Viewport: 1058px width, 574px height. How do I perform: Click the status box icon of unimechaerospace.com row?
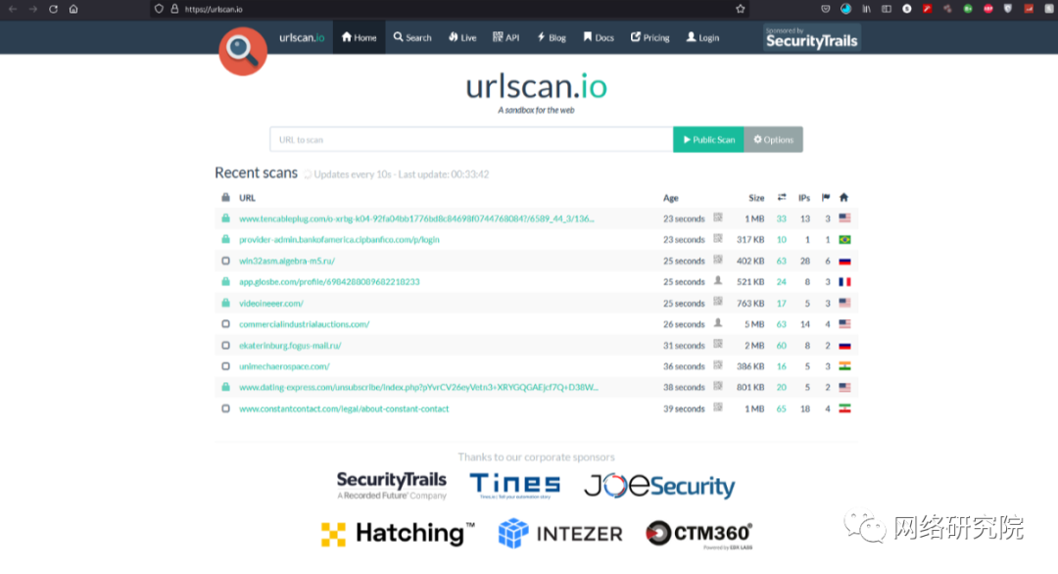(225, 366)
